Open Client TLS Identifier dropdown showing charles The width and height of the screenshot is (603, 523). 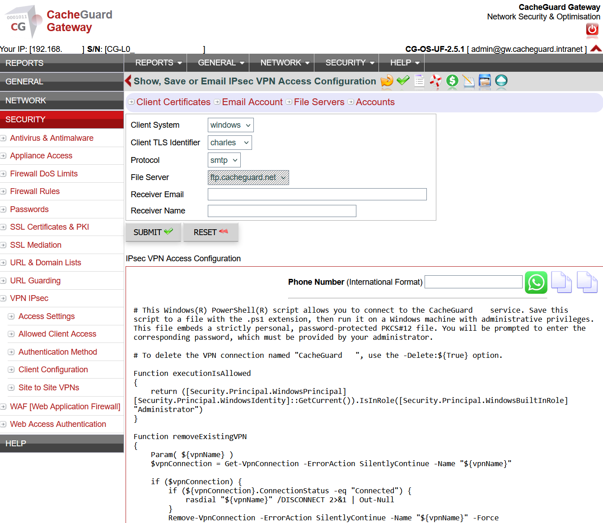pos(229,143)
